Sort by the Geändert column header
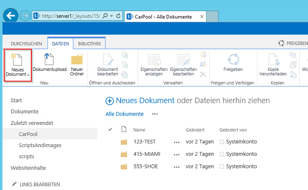This screenshot has width=308, height=190. tap(195, 130)
